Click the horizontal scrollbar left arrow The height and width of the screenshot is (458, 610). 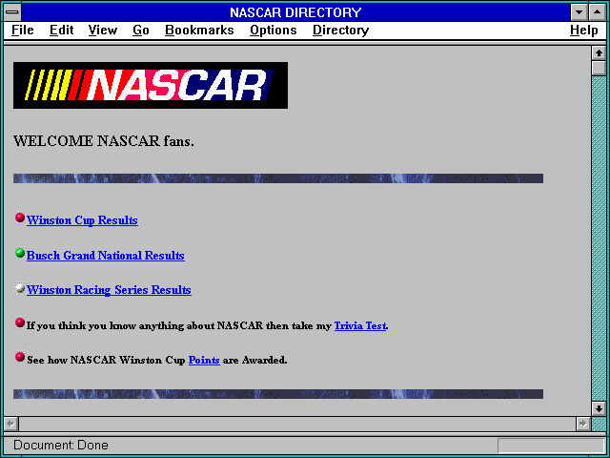point(11,424)
